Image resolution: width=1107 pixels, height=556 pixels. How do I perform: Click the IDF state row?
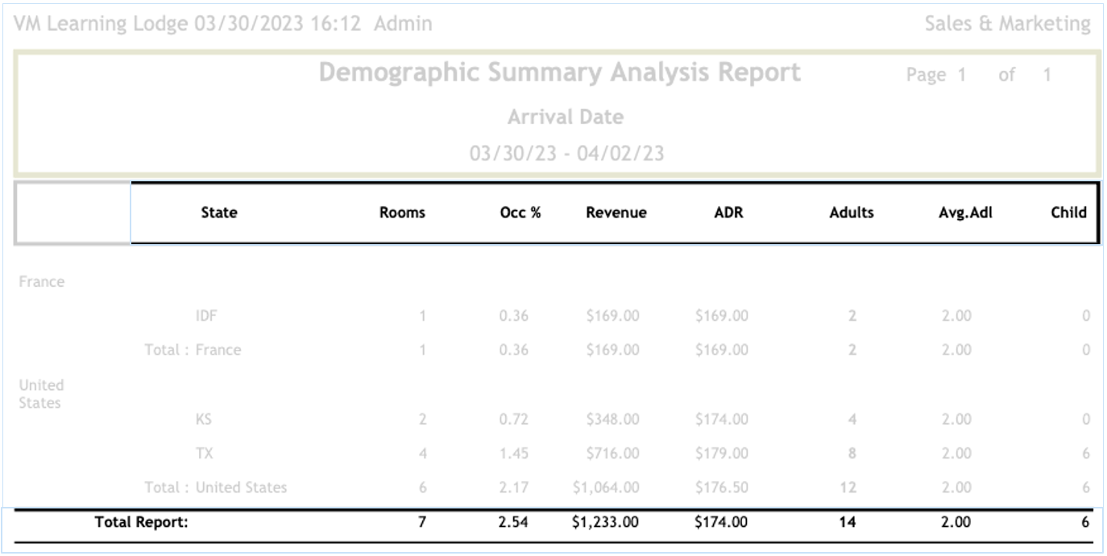[x=206, y=316]
